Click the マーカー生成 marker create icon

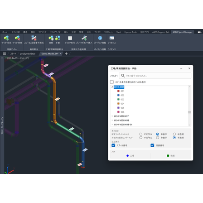(6, 38)
